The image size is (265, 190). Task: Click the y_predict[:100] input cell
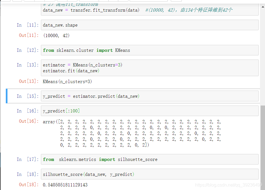[x=149, y=111]
